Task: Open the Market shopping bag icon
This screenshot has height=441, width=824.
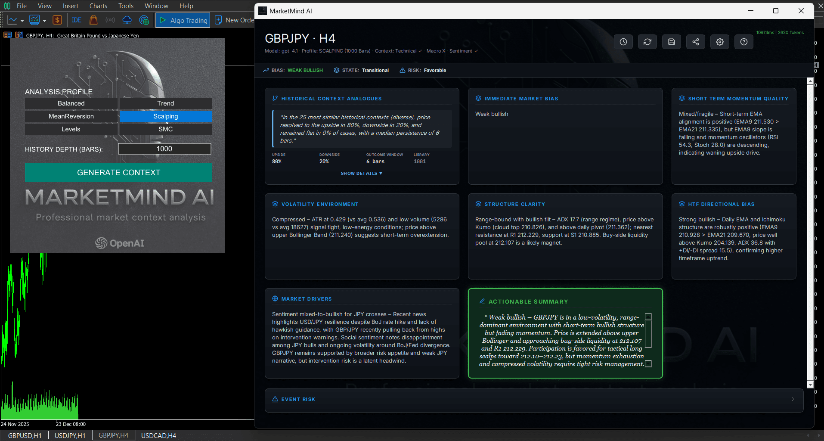Action: click(x=93, y=20)
